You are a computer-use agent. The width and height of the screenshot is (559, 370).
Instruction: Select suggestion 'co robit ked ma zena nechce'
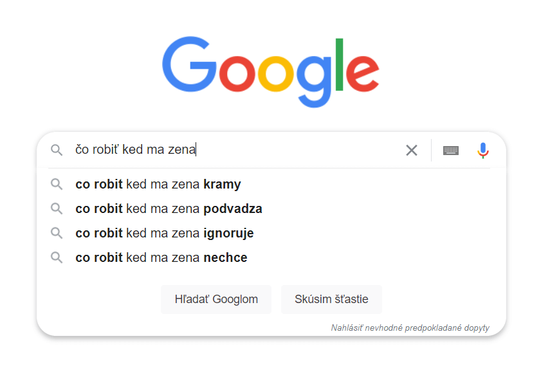coord(271,257)
